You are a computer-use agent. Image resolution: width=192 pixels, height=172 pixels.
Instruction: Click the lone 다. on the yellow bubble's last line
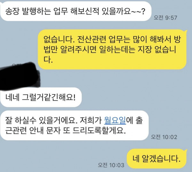pyautogui.click(x=48, y=60)
